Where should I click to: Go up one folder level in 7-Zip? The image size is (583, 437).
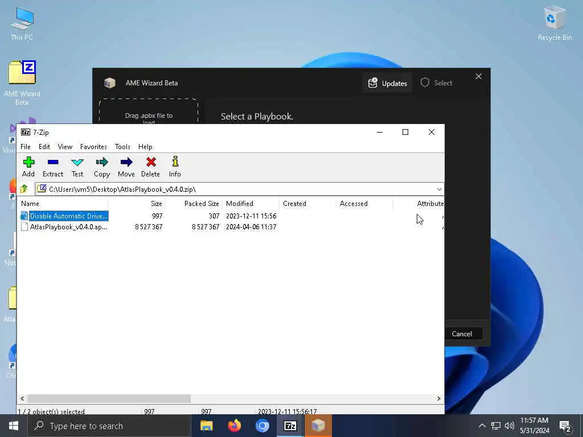(x=24, y=189)
